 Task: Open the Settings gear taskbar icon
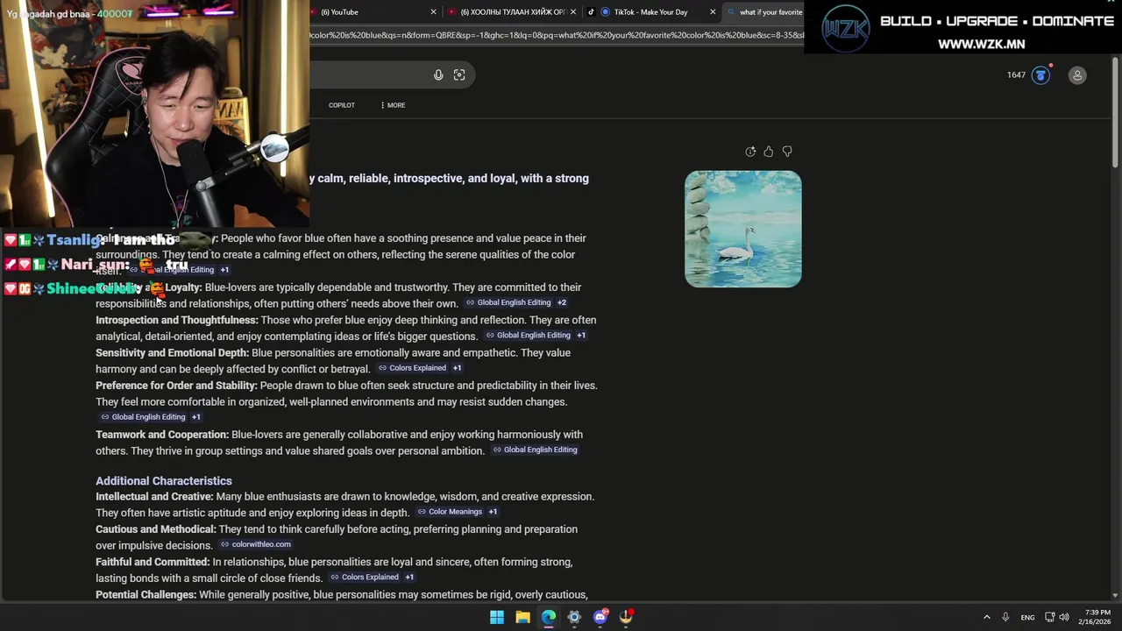point(574,617)
